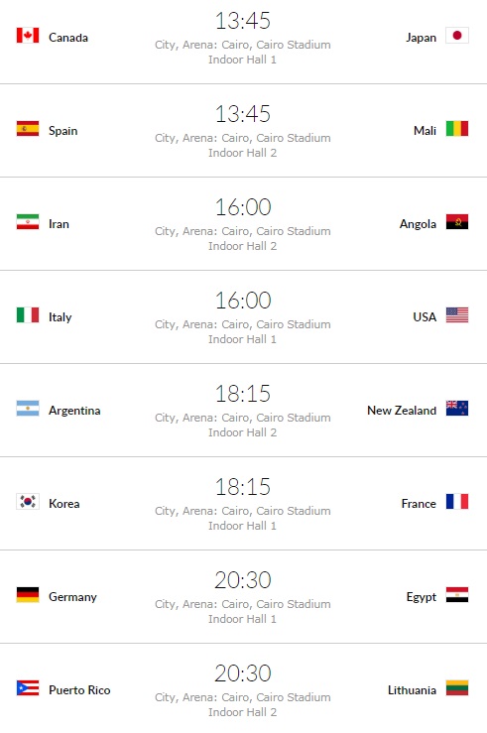Open the Argentina team link
The height and width of the screenshot is (733, 487).
coord(74,411)
